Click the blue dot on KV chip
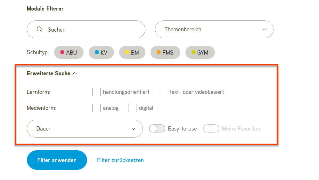The height and width of the screenshot is (180, 319). pyautogui.click(x=97, y=52)
